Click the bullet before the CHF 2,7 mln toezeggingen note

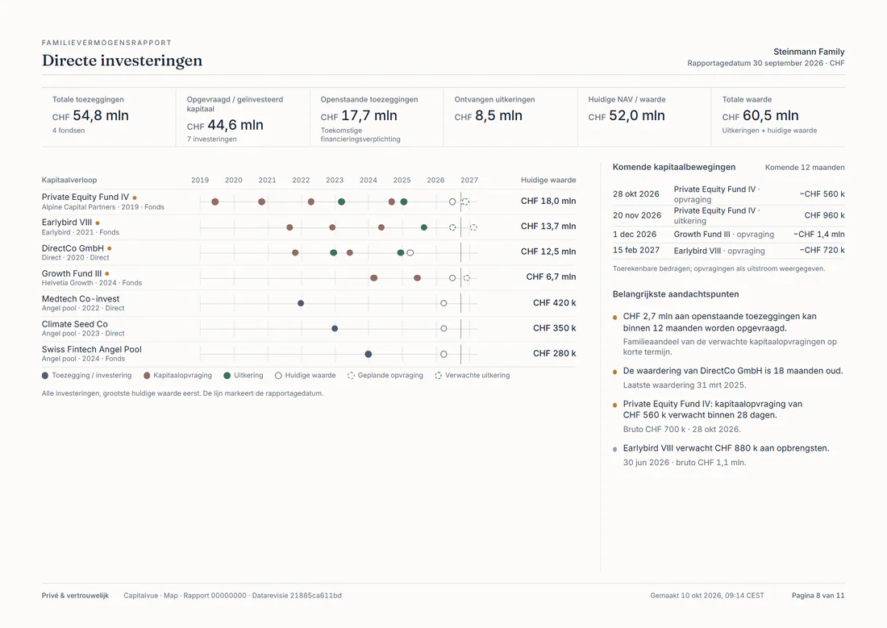[615, 318]
